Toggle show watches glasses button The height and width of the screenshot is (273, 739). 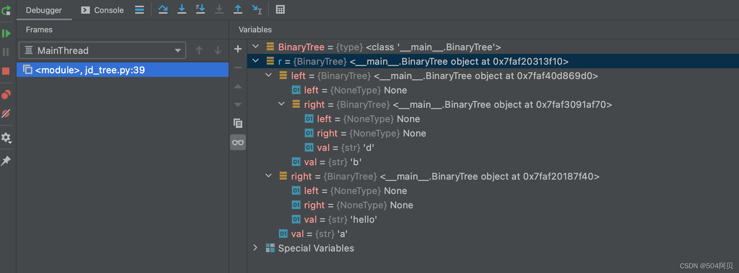point(238,142)
